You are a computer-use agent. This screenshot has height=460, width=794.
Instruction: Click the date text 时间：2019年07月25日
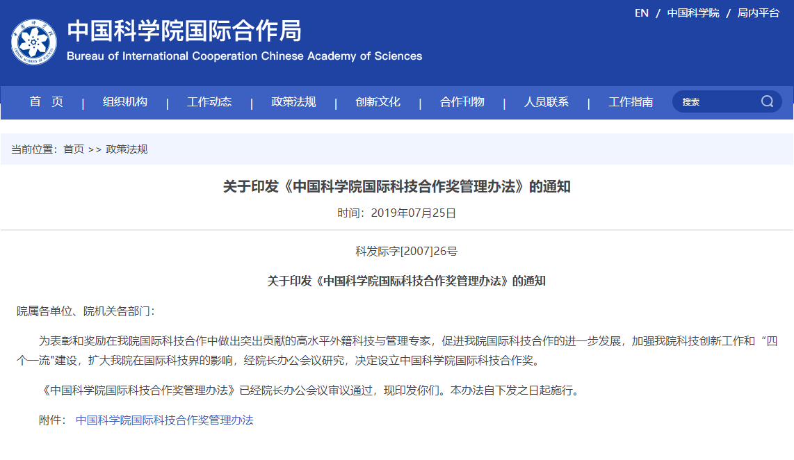click(396, 213)
